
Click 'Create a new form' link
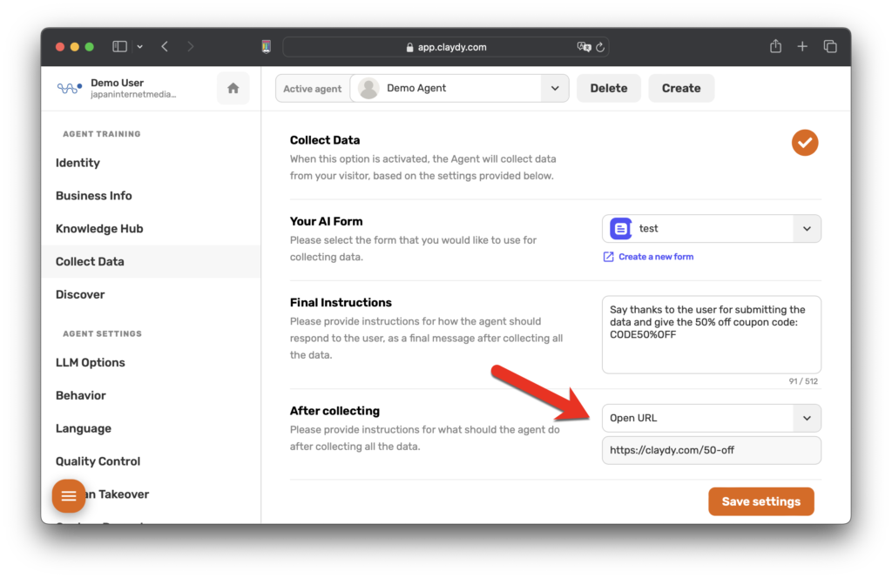[655, 257]
